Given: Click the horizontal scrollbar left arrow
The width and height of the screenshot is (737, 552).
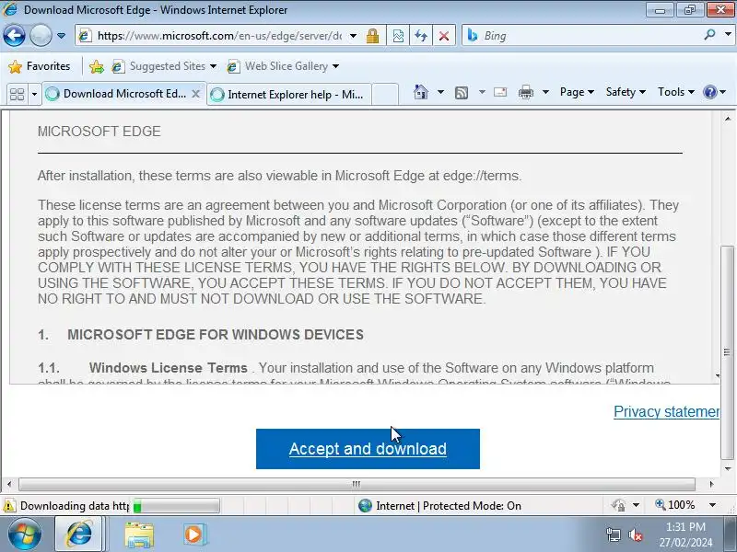Looking at the screenshot, I should click(9, 484).
